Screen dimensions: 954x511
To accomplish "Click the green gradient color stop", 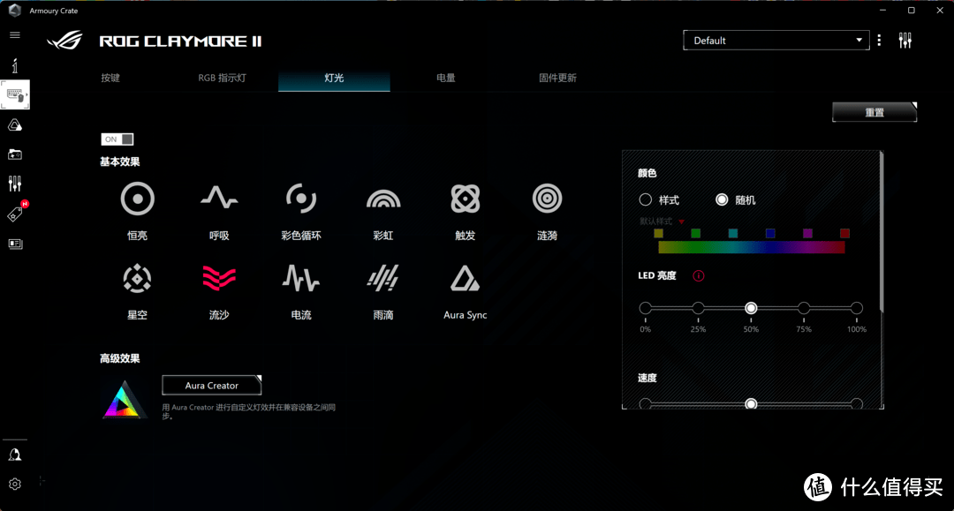I will click(695, 233).
